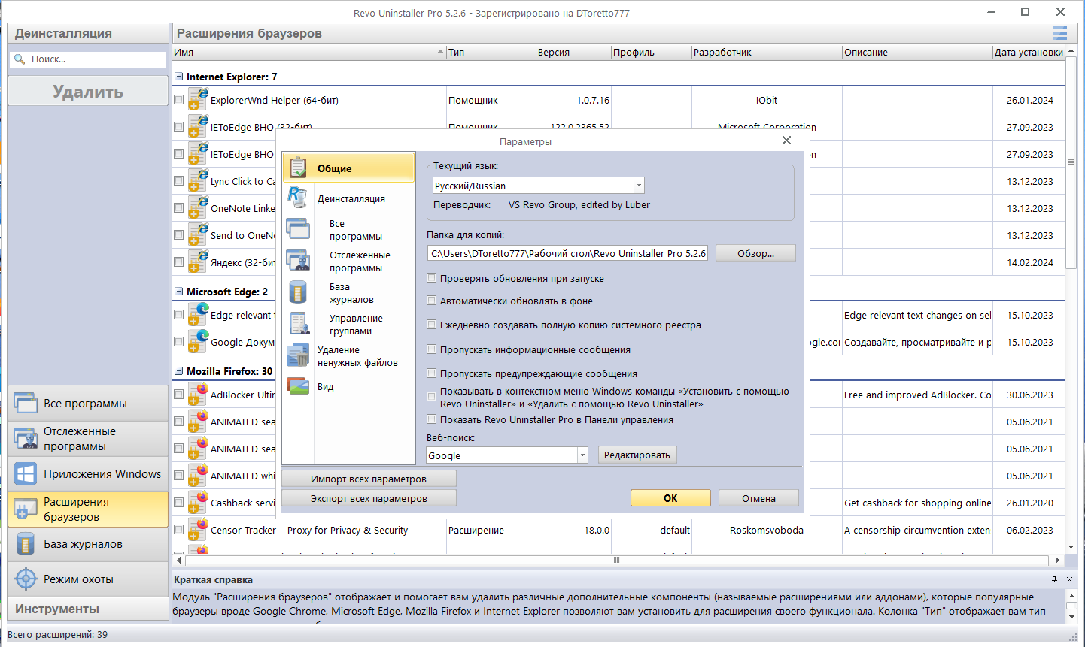
Task: Sort by Имя column header
Action: [308, 52]
